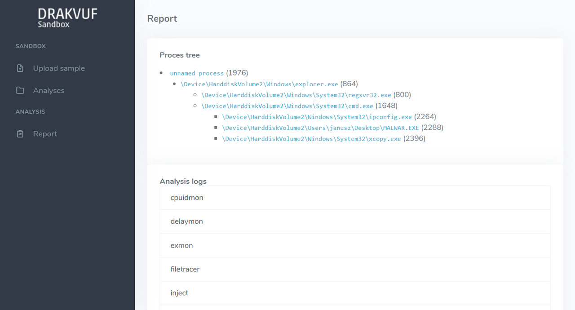575x310 pixels.
Task: Click the Report clipboard icon
Action: point(20,134)
